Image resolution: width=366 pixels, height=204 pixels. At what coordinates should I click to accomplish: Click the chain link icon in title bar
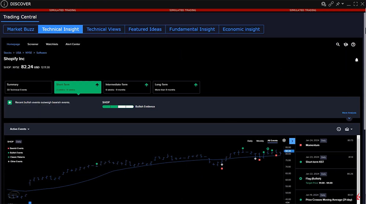331,4
